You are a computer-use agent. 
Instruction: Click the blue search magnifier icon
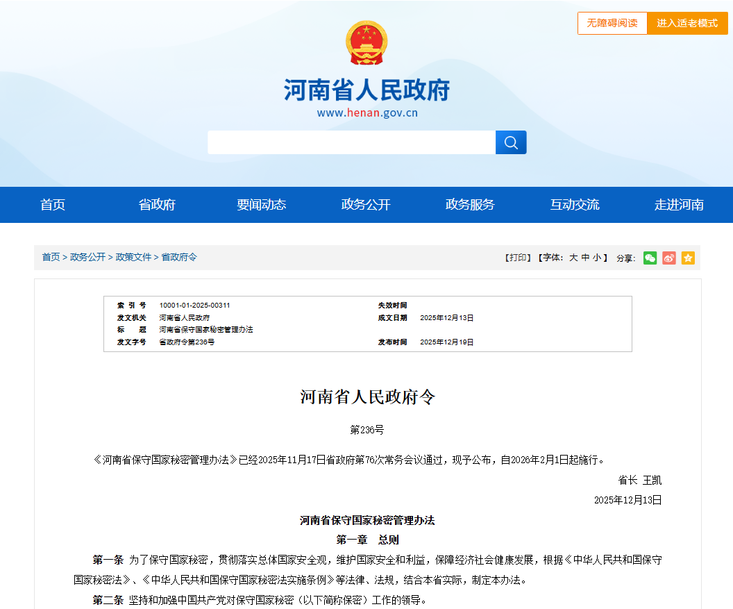(511, 142)
